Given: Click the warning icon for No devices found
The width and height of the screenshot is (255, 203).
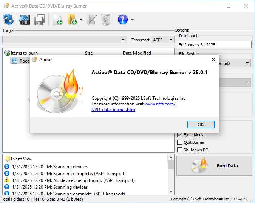Looking at the screenshot, I should (x=7, y=180).
